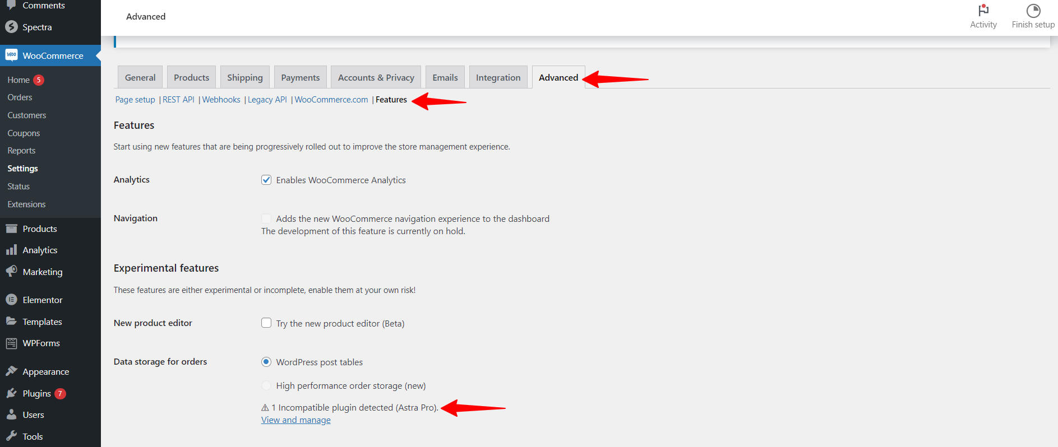Open Orders in WooCommerce submenu
Viewport: 1058px width, 447px height.
20,97
